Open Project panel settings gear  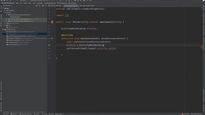pos(43,6)
